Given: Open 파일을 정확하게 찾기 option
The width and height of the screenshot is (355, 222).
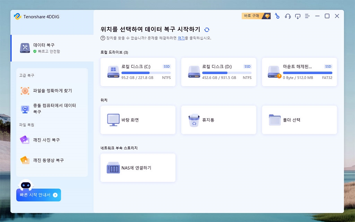Looking at the screenshot, I should (52, 91).
